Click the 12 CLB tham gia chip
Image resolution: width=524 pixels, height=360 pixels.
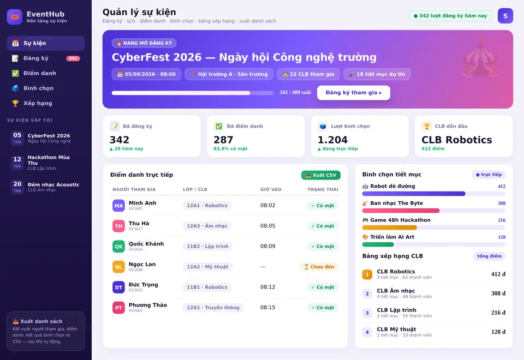pos(308,74)
